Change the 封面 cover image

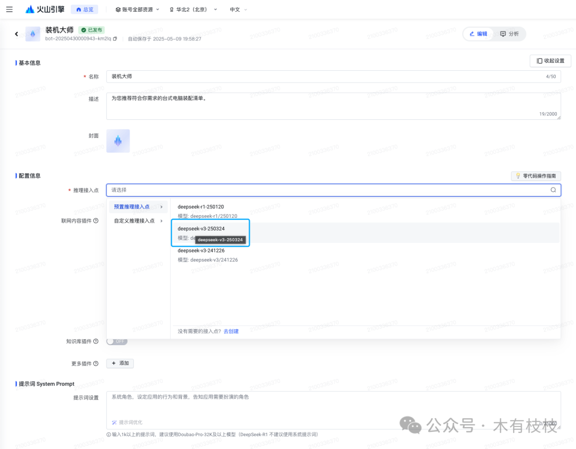point(118,141)
